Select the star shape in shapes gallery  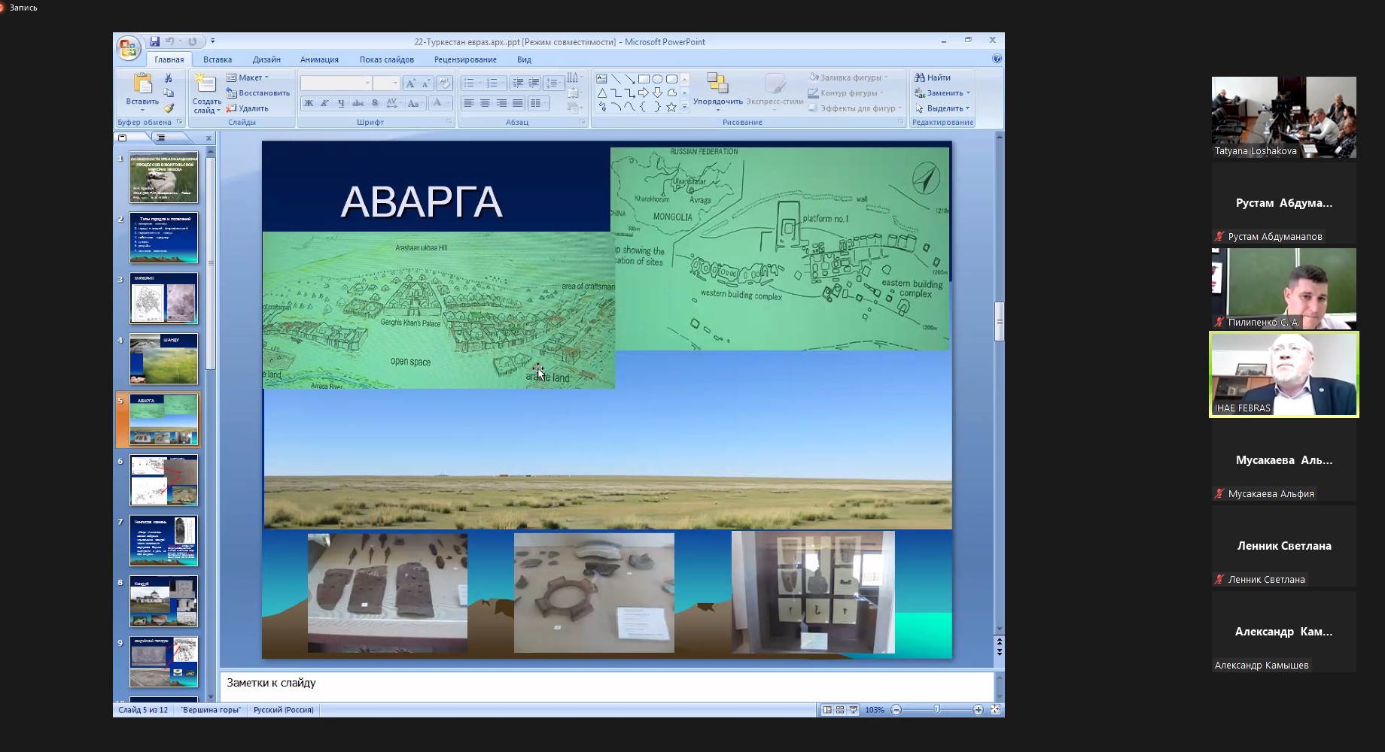[671, 108]
